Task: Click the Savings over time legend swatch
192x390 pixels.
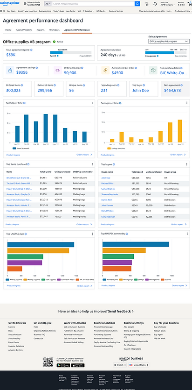Action: 109,149
